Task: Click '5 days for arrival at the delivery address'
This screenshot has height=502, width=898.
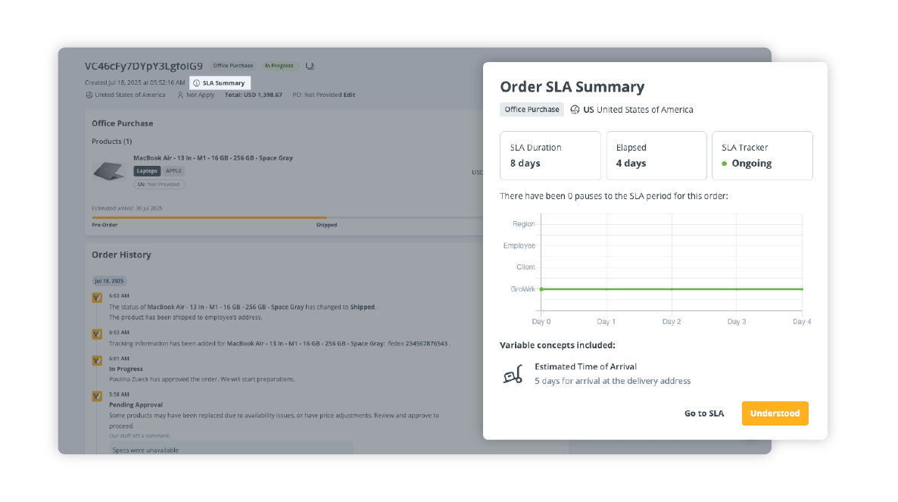Action: point(613,381)
